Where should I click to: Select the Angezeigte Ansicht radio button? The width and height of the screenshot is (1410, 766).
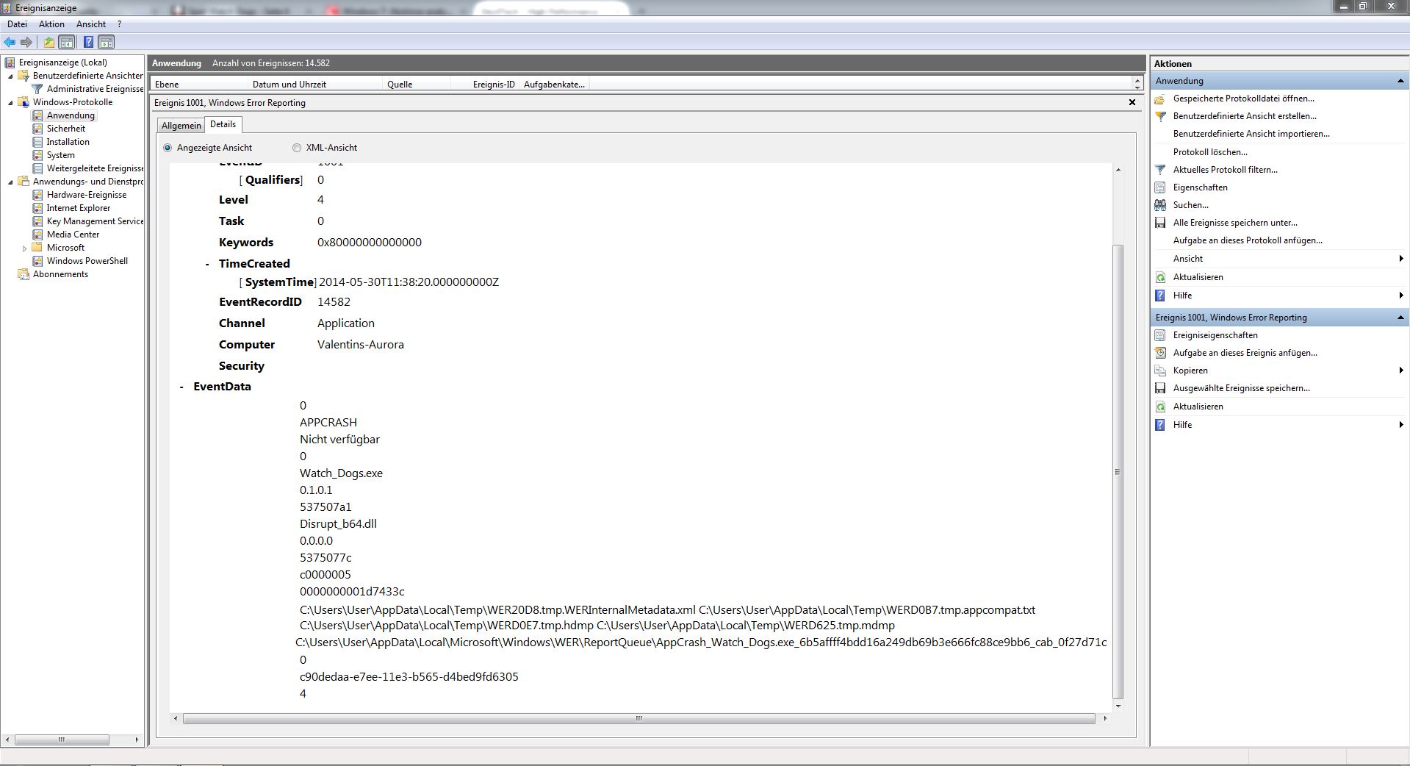click(168, 148)
